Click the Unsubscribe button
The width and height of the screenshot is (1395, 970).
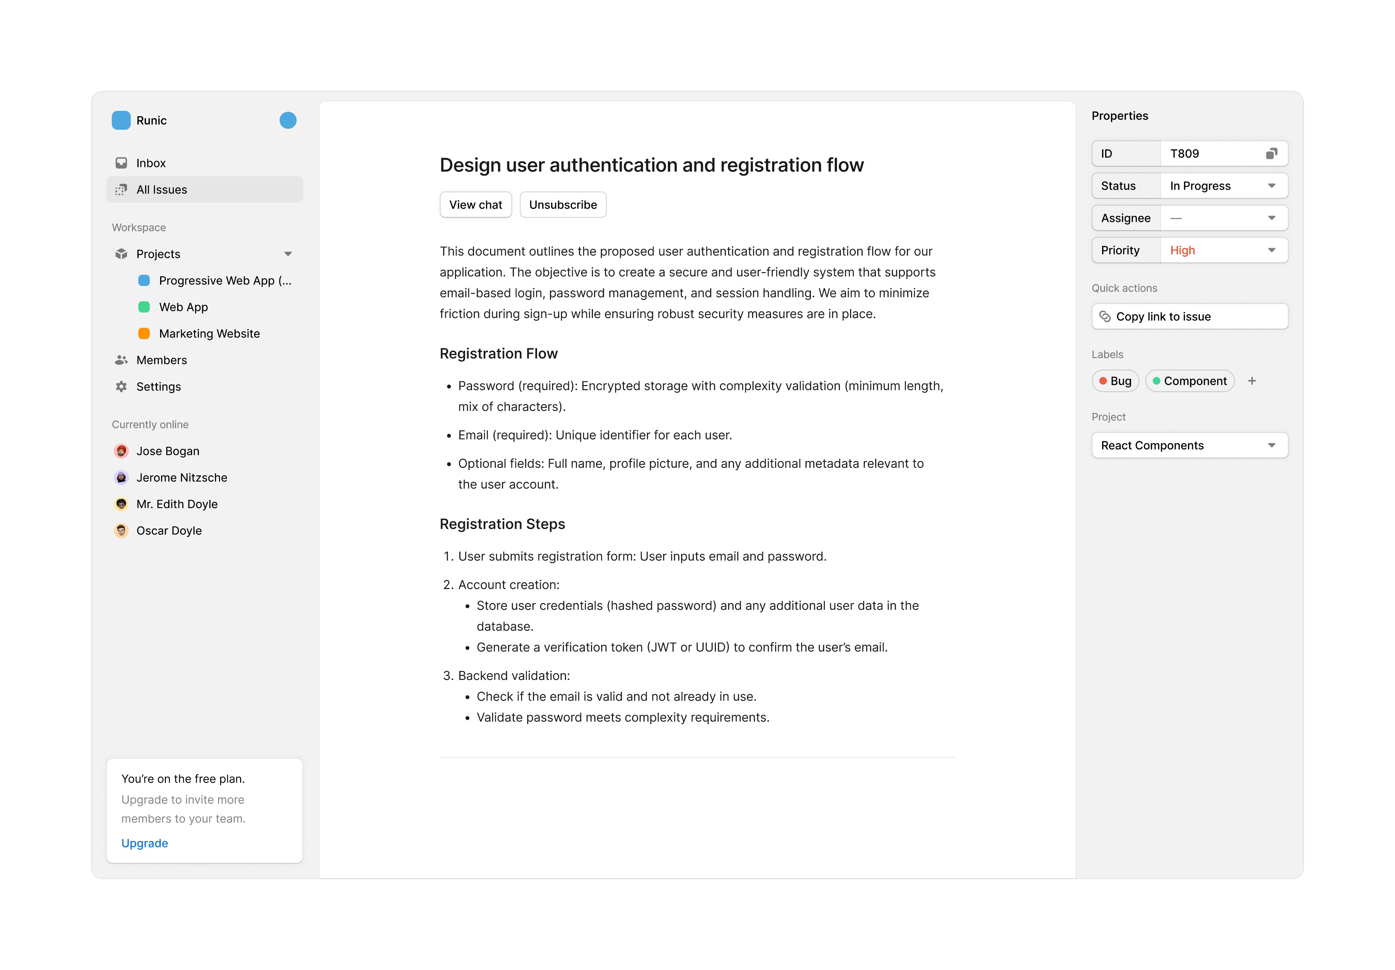(563, 205)
